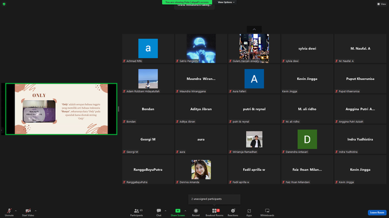This screenshot has width=389, height=218.
Task: Open video options arrow beside Start Video
Action: tap(35, 211)
